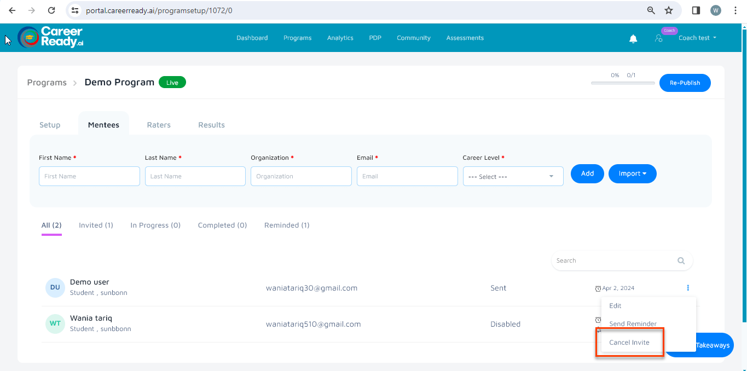This screenshot has height=371, width=747.
Task: Select Cancel Invite from the context menu
Action: (629, 343)
